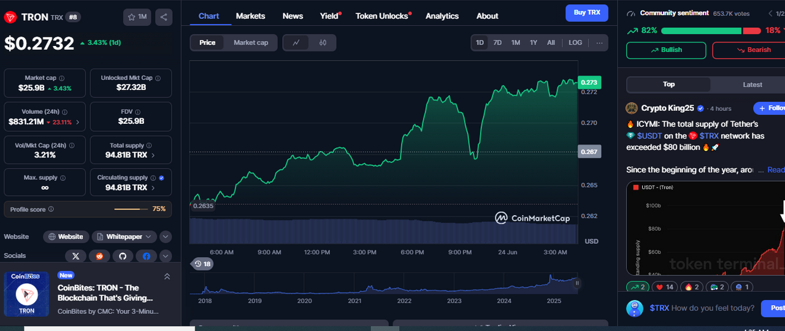Image resolution: width=785 pixels, height=331 pixels.
Task: Switch to candlestick chart view icon
Action: (323, 43)
